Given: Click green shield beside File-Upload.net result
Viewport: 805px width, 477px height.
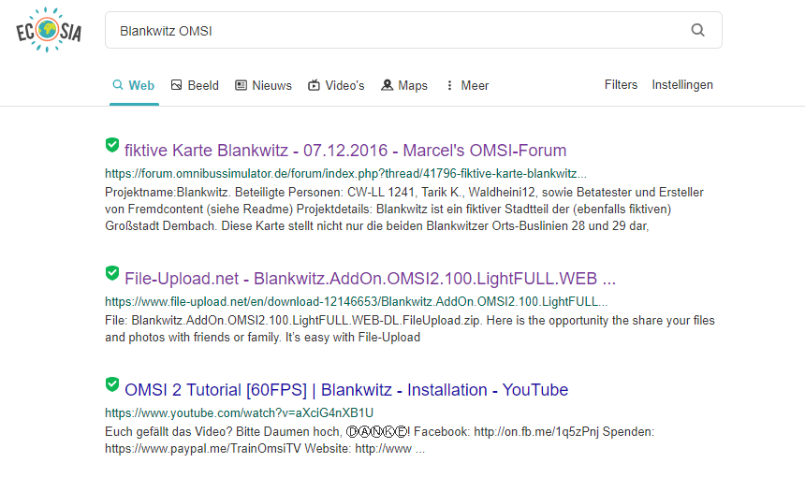Looking at the screenshot, I should [112, 273].
